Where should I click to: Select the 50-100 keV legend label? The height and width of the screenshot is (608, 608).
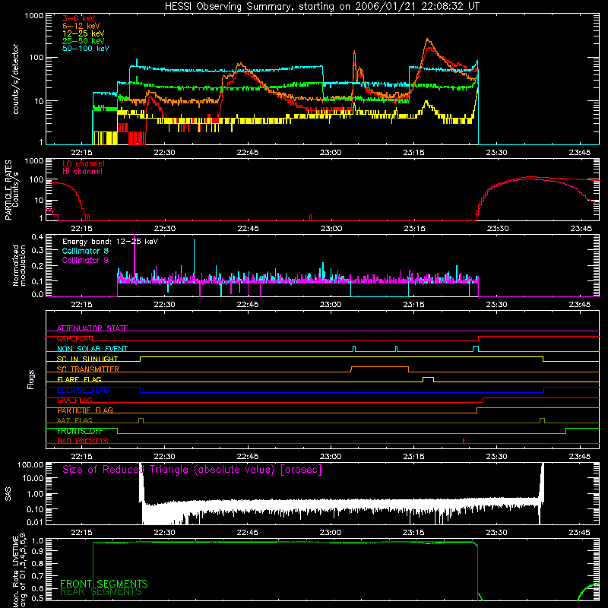click(x=86, y=49)
